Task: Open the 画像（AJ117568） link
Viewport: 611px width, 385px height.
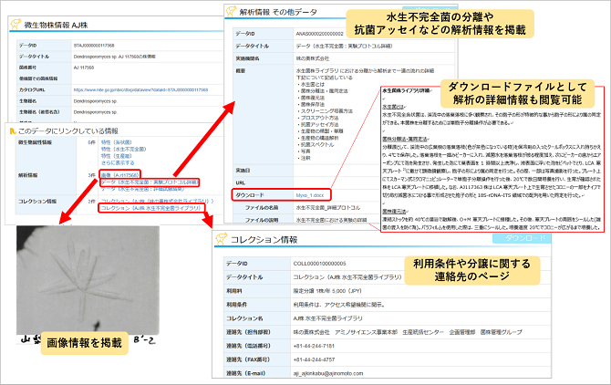Action: (x=119, y=175)
